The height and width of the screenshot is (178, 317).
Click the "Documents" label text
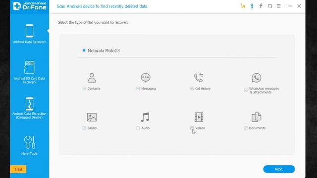[257, 128]
